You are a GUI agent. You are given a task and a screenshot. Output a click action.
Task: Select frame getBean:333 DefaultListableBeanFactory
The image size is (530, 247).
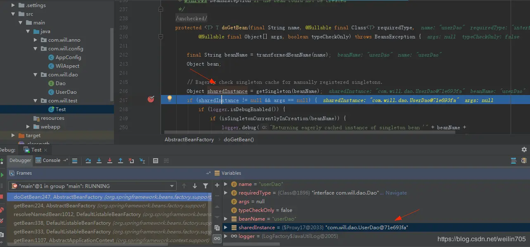click(109, 232)
